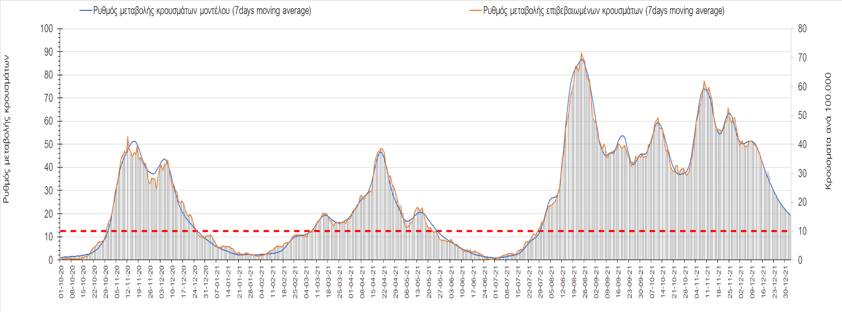Select the model cases rate legend text

tap(202, 11)
